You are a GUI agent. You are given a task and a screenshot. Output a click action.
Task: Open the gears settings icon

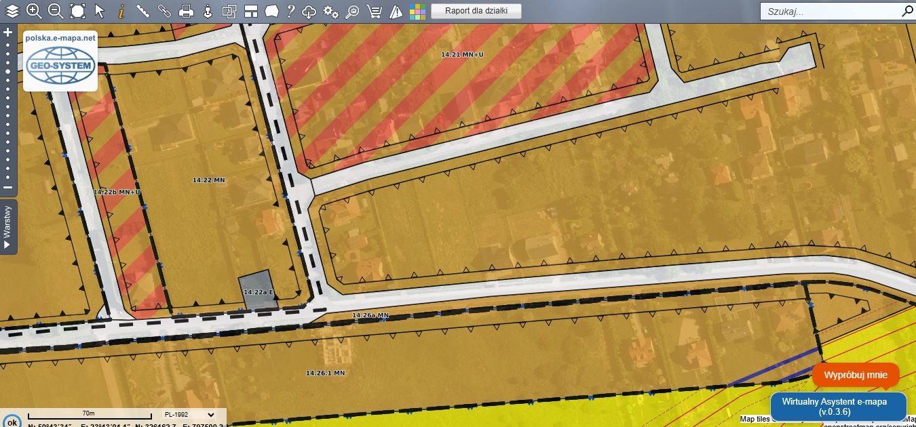(331, 11)
